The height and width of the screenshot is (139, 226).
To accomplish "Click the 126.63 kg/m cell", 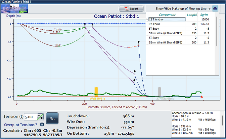I will (x=203, y=24).
